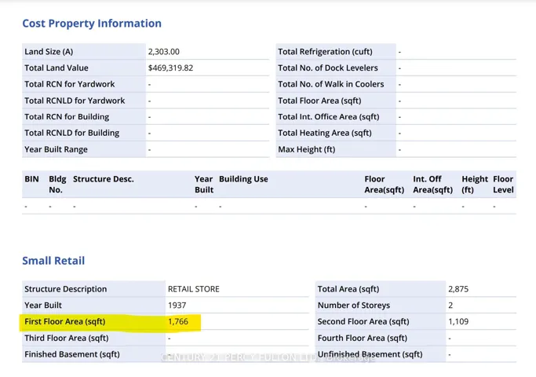Click 'Unfinished Basement (sqft)' label
This screenshot has width=536, height=377.
click(x=370, y=354)
